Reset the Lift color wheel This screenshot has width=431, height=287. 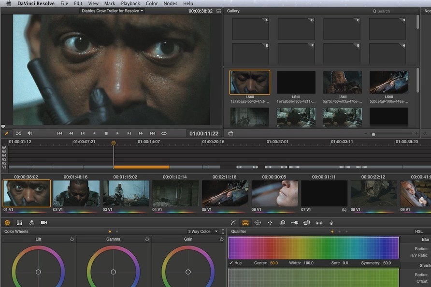tap(72, 239)
